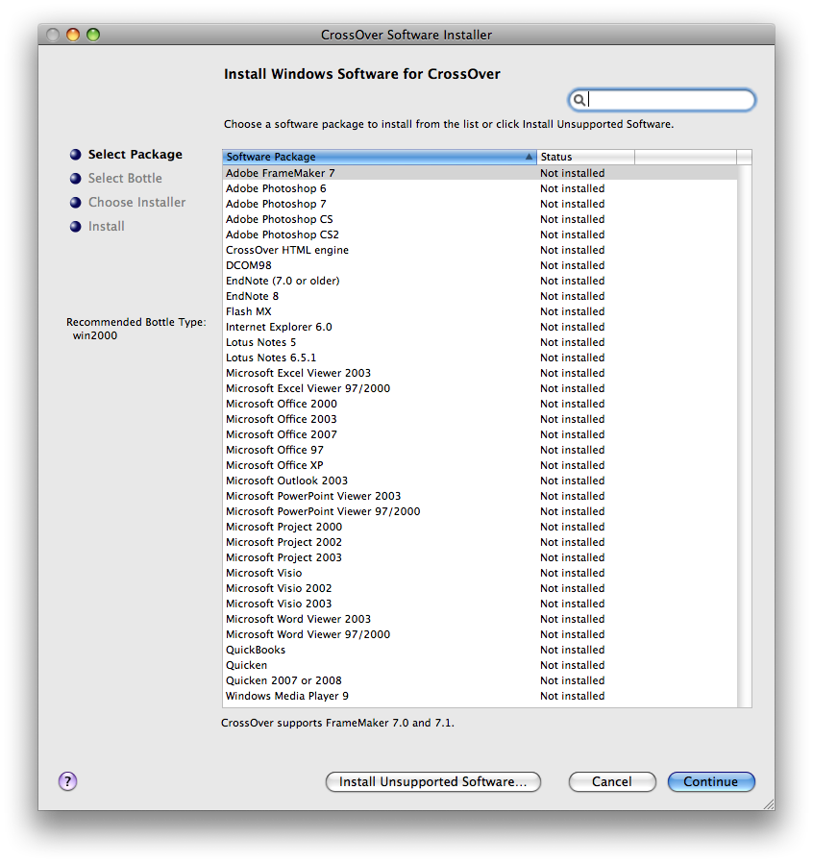
Task: Click the purple help question mark icon
Action: click(67, 781)
